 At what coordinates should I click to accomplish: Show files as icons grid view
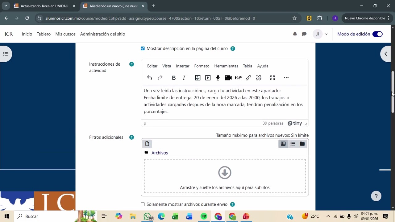tap(283, 144)
